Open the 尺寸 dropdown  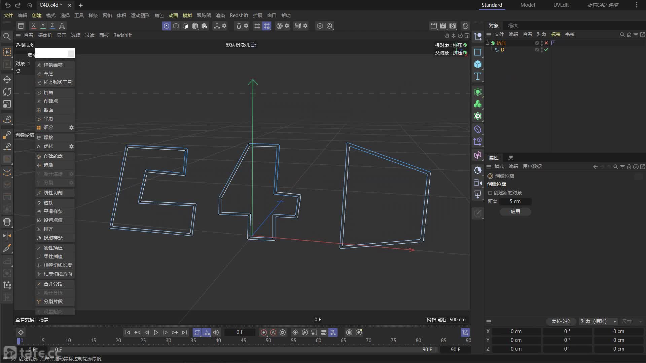632,321
